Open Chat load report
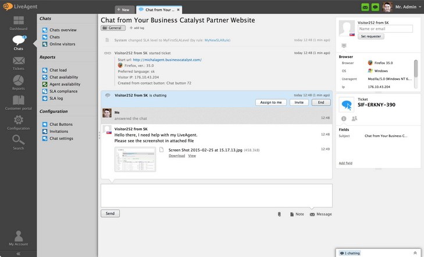Image resolution: width=424 pixels, height=257 pixels. tap(54, 70)
